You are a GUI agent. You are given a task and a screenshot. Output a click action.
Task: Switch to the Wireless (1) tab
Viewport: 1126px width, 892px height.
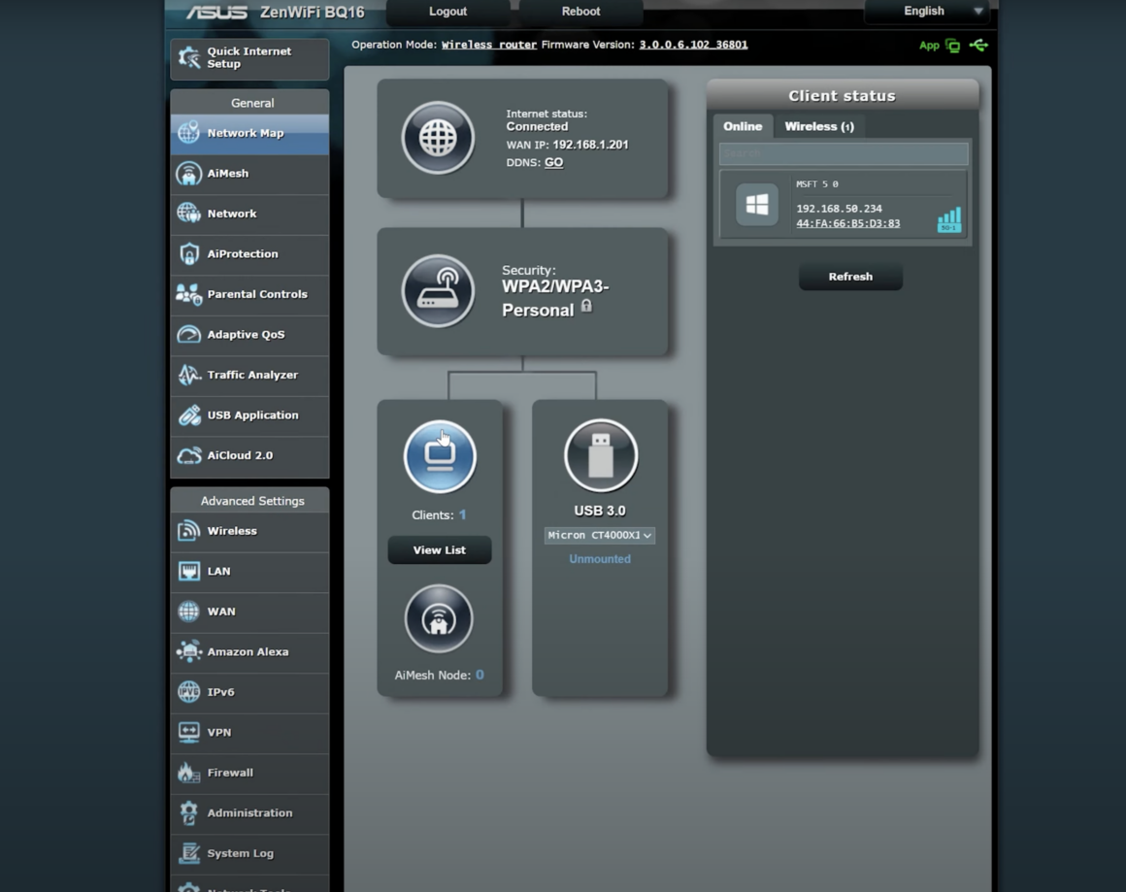tap(819, 126)
